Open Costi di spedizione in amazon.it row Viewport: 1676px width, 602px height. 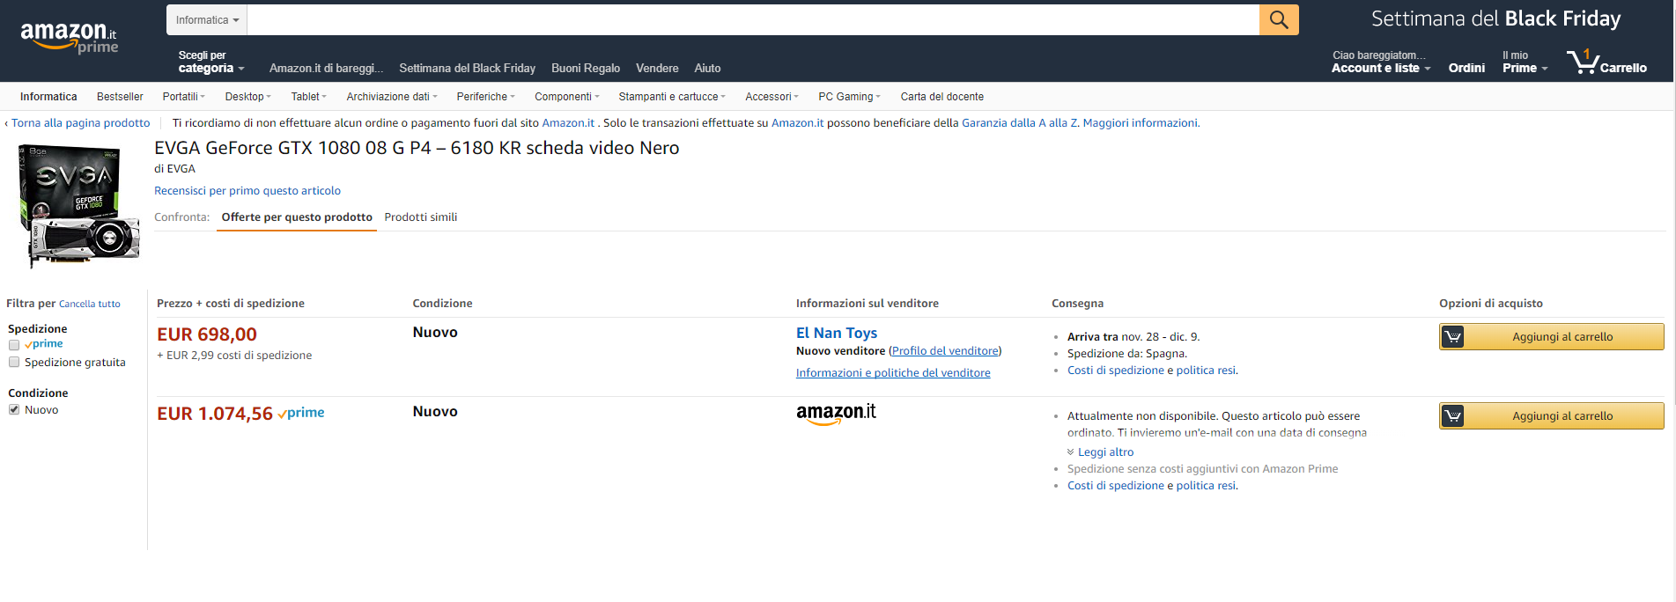coord(1116,486)
